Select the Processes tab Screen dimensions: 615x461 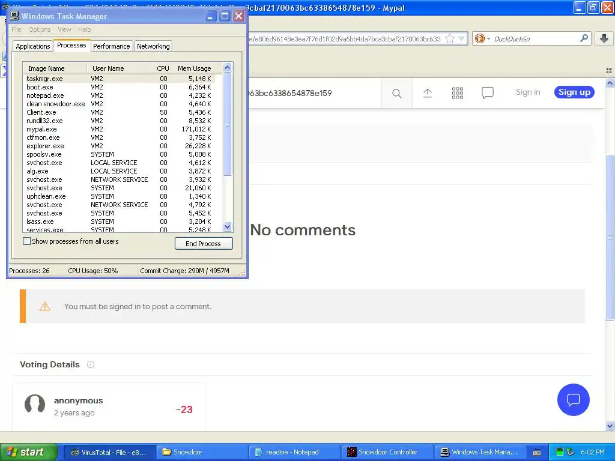coord(71,45)
